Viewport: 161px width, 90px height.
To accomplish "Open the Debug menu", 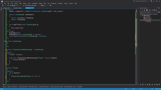I will [25, 3].
